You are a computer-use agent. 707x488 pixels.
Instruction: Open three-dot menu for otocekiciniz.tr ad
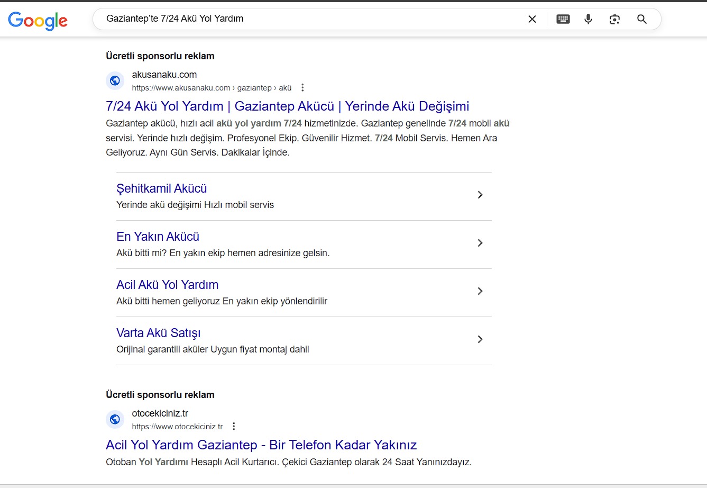click(x=234, y=427)
